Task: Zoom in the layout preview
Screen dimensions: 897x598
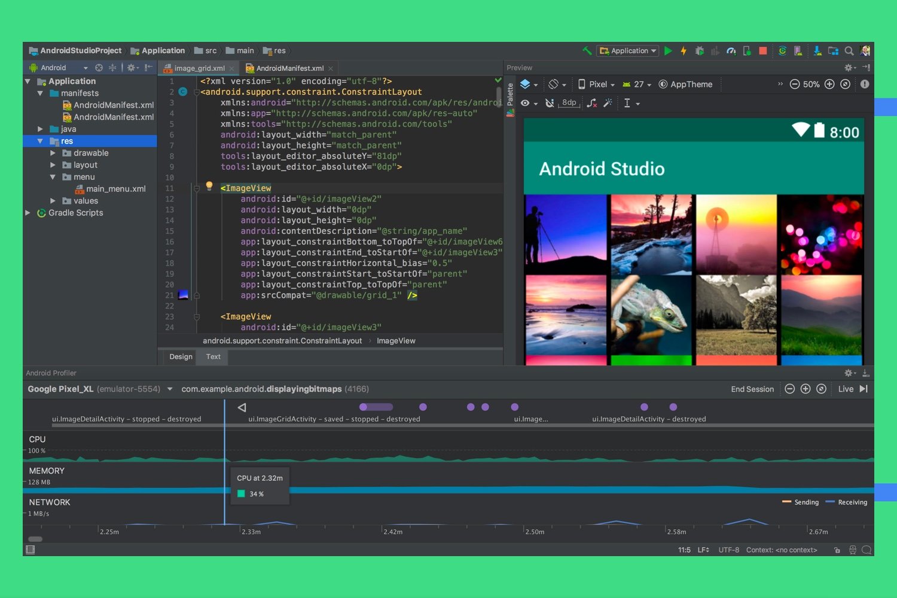Action: (x=829, y=84)
